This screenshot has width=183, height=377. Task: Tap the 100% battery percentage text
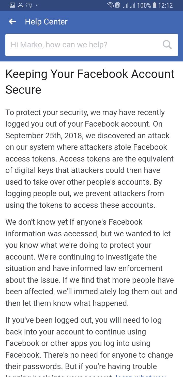[x=144, y=5]
